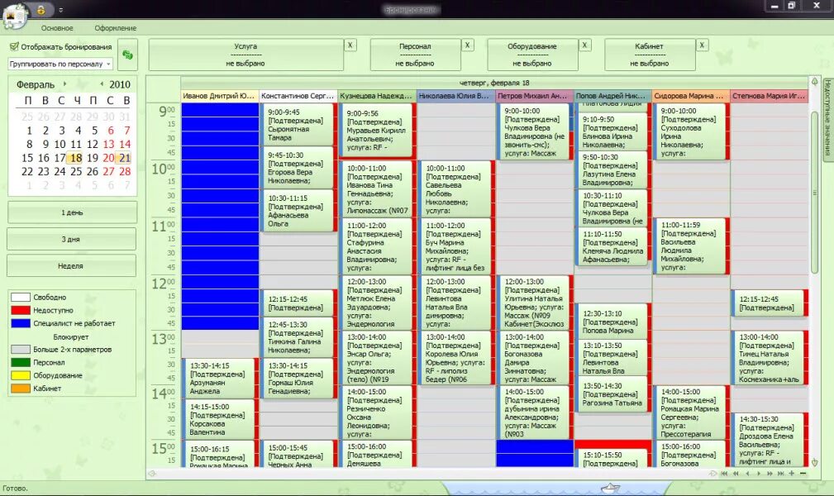
Task: Click the orange Кабинет legend swatch
Action: [20, 389]
